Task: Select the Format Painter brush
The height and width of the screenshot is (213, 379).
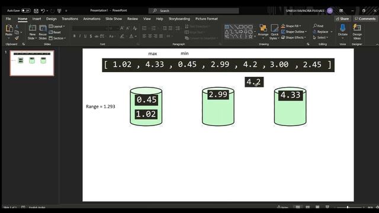Action: click(17, 38)
